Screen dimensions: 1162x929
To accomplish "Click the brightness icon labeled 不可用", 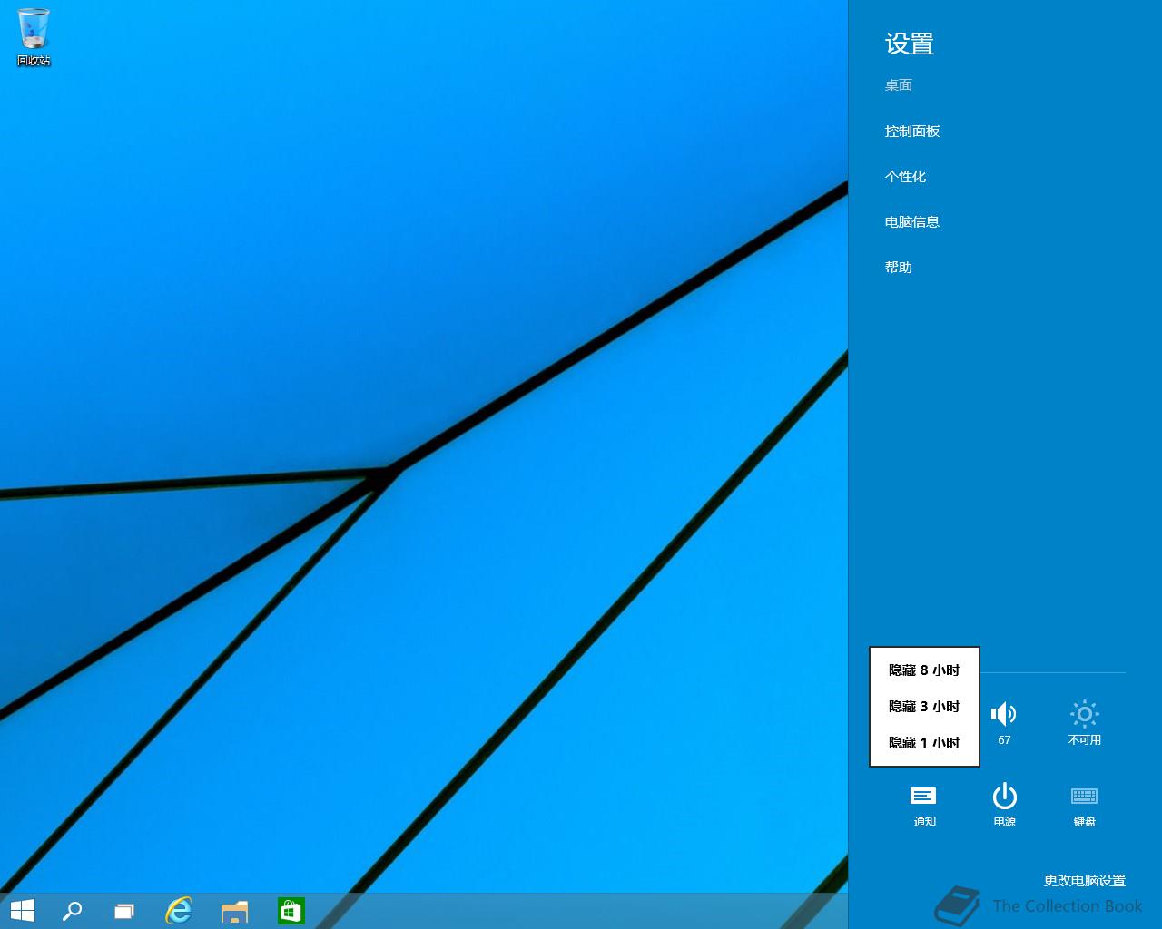I will tap(1085, 722).
